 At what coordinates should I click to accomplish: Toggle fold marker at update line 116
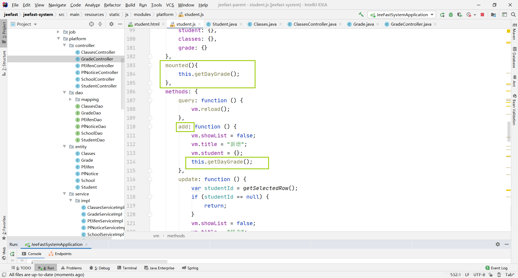click(x=150, y=179)
